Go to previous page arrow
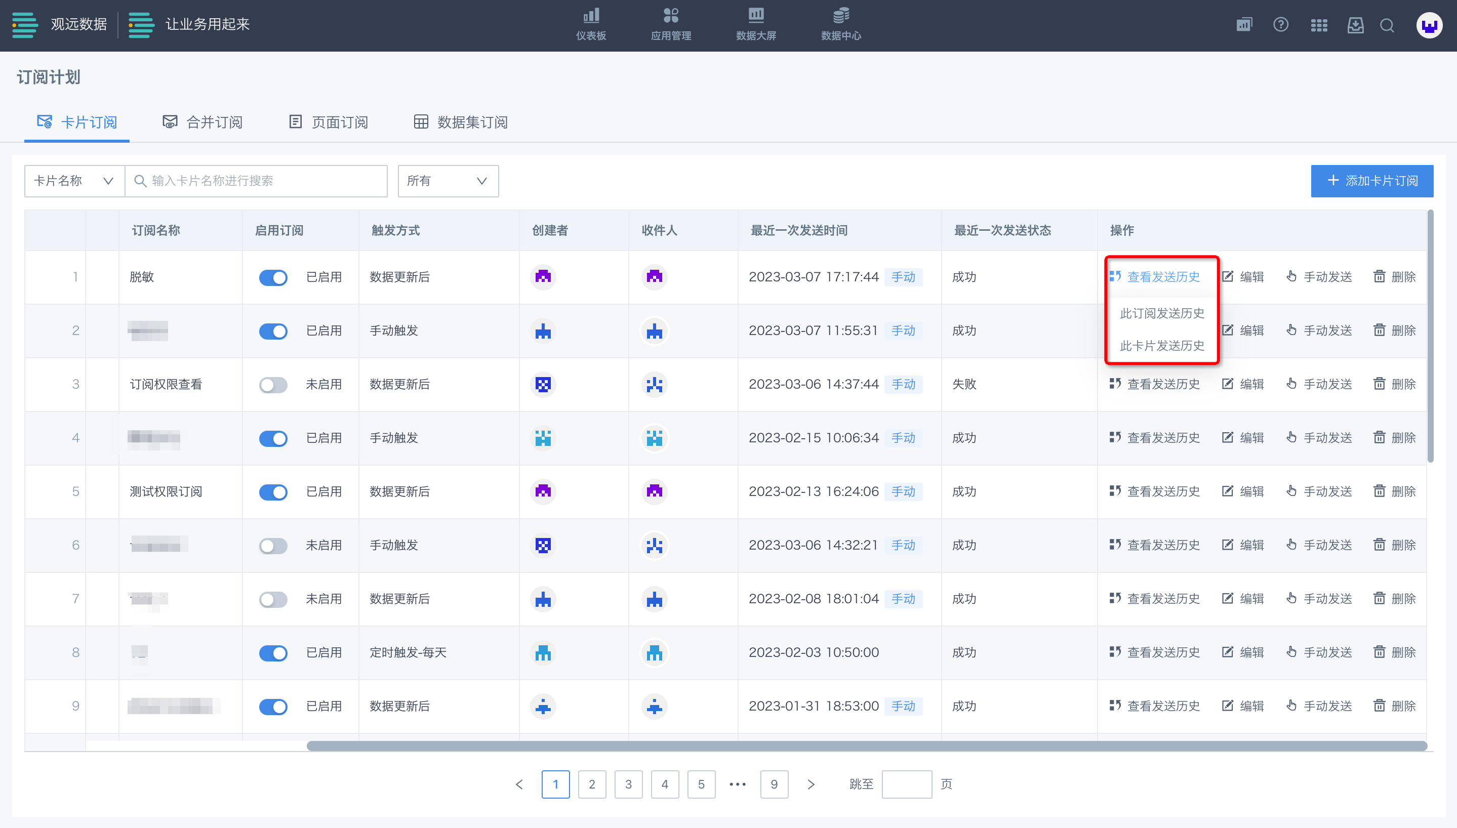Viewport: 1457px width, 828px height. click(519, 785)
